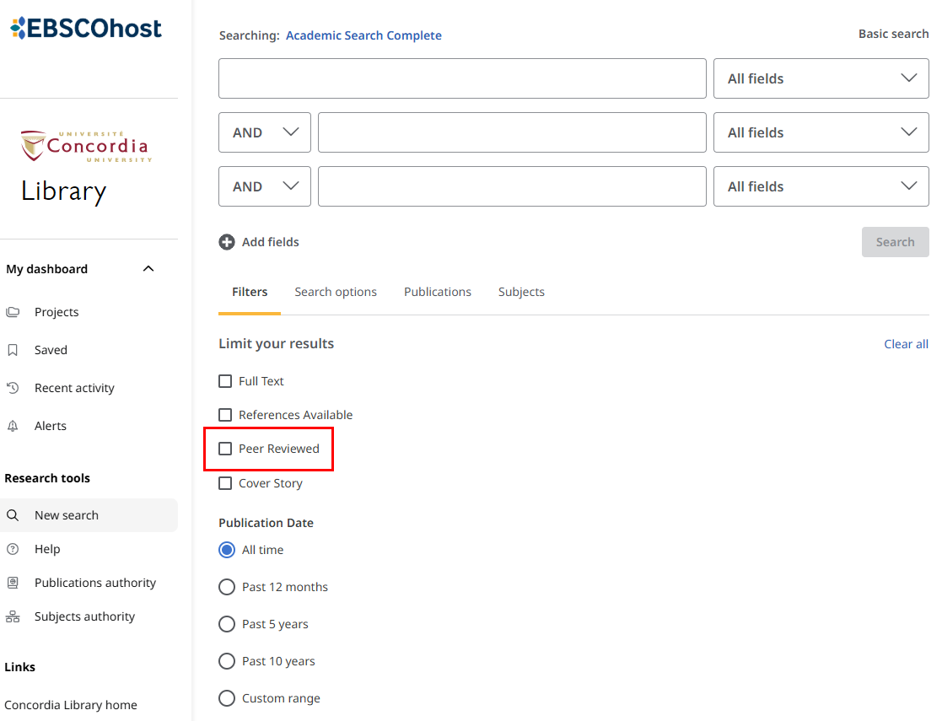Tick the References Available checkbox
942x721 pixels.
[225, 415]
